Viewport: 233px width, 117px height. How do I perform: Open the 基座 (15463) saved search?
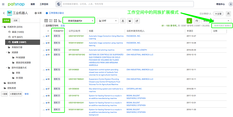tap(16, 32)
